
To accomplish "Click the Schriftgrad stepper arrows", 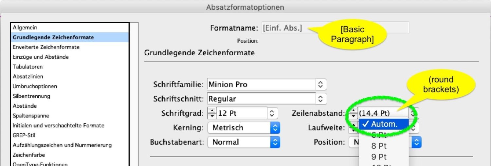I will pyautogui.click(x=212, y=113).
